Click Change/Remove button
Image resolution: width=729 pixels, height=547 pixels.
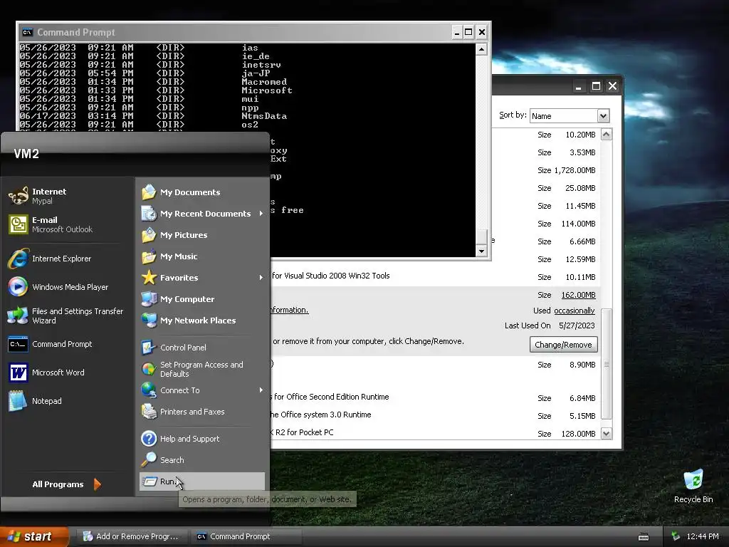click(x=564, y=345)
